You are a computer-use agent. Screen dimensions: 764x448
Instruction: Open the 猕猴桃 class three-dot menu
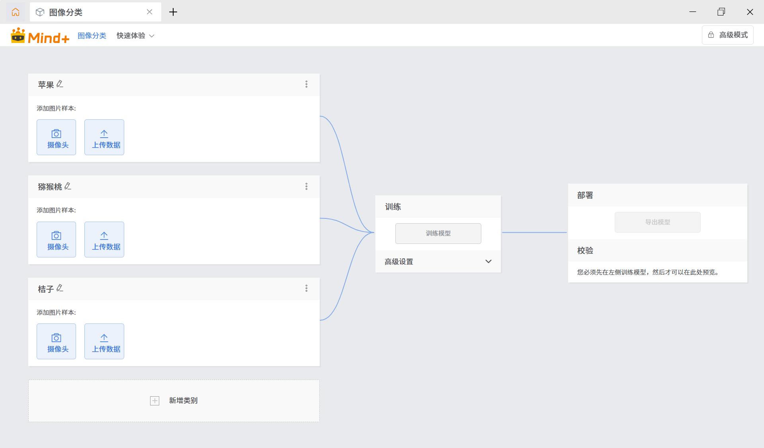point(306,187)
